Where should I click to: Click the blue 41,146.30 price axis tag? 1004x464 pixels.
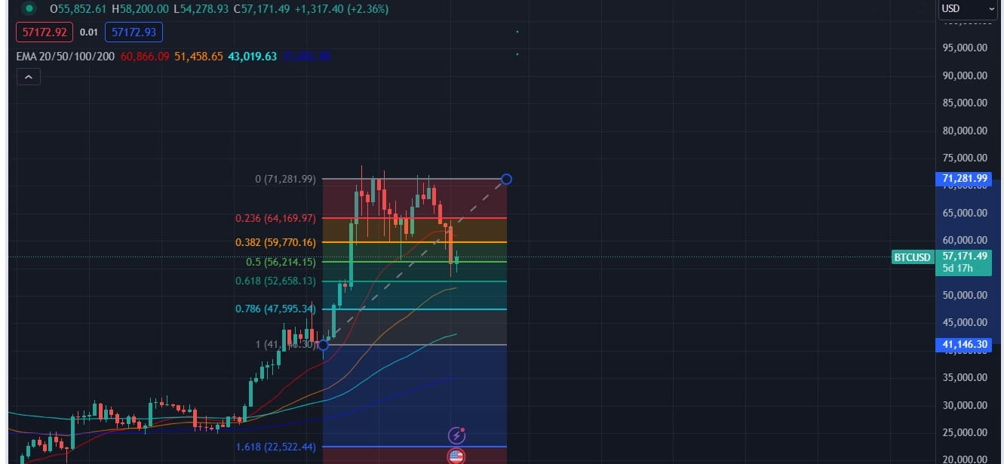965,344
